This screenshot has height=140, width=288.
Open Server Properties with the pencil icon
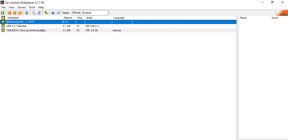click(x=39, y=13)
